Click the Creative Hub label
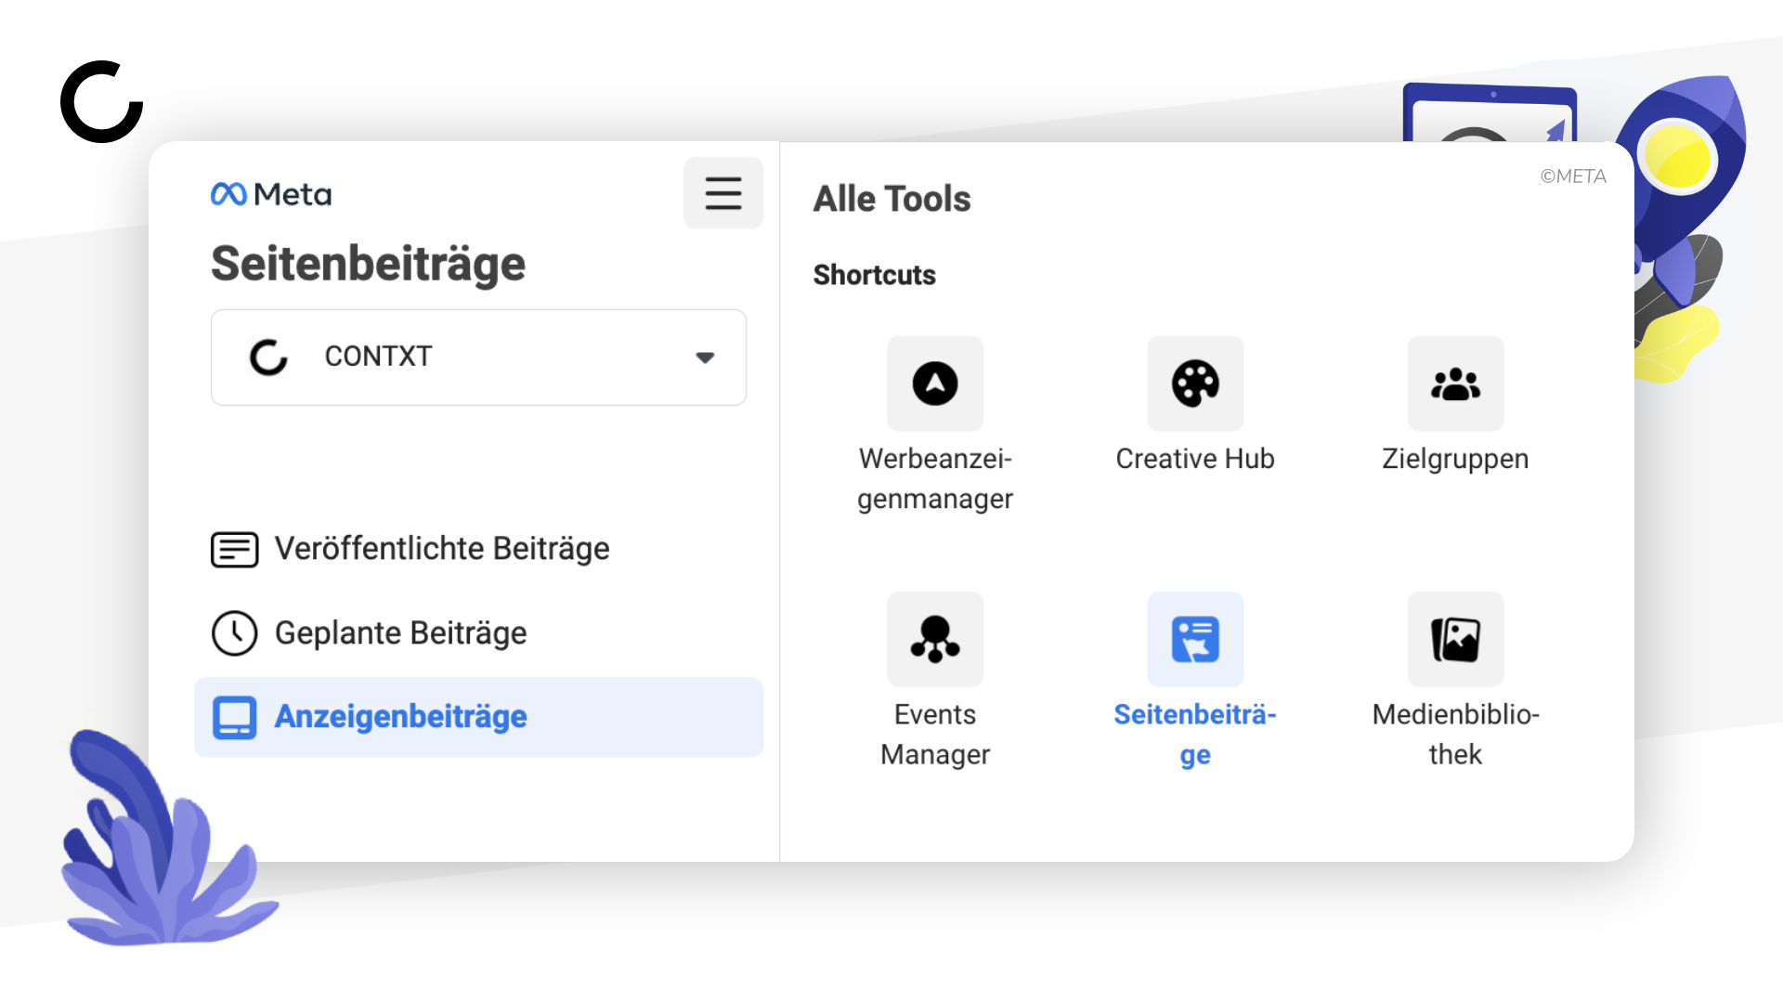The width and height of the screenshot is (1783, 1003). click(1195, 459)
